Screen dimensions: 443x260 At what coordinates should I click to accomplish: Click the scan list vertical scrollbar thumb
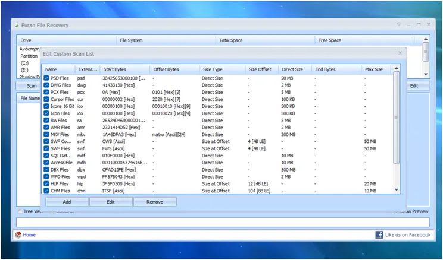pyautogui.click(x=397, y=117)
